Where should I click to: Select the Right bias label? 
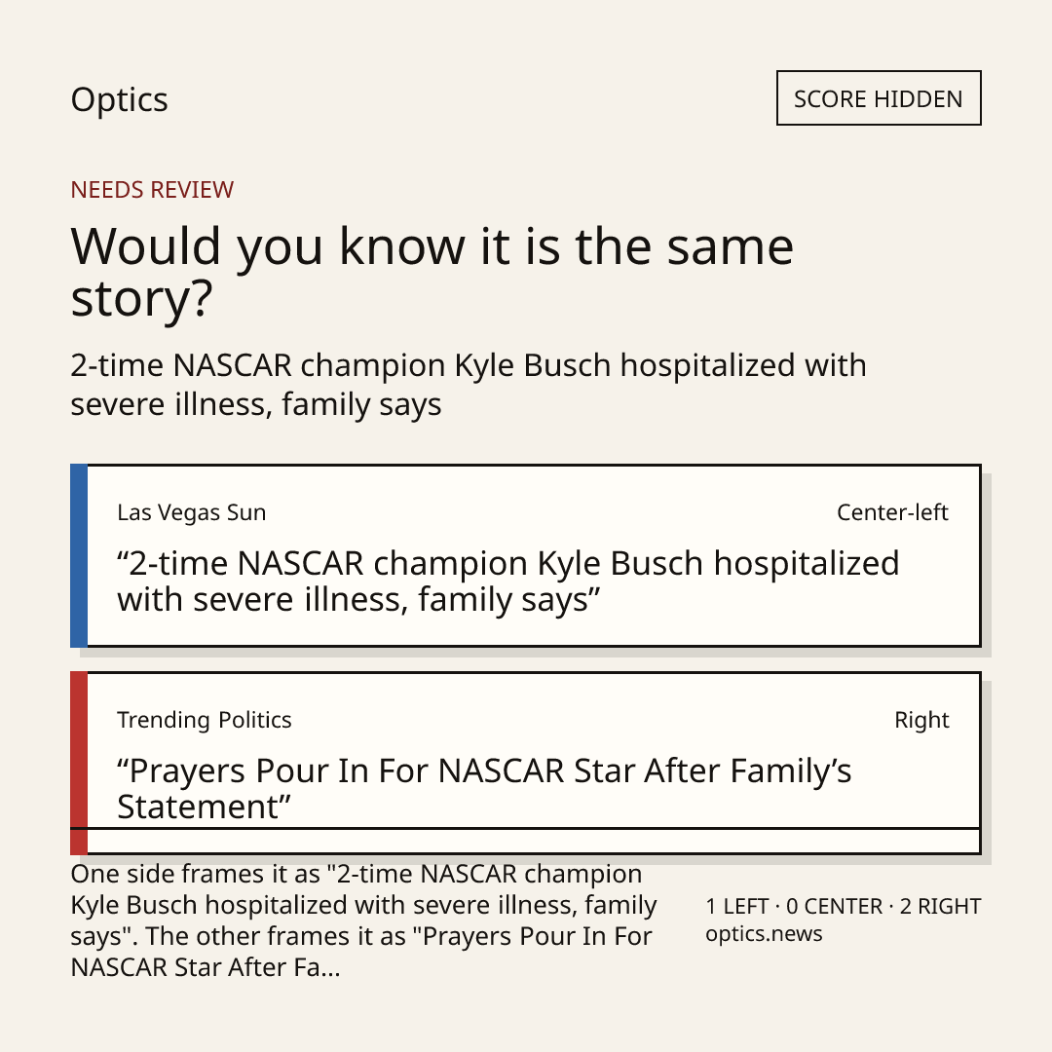coord(921,720)
